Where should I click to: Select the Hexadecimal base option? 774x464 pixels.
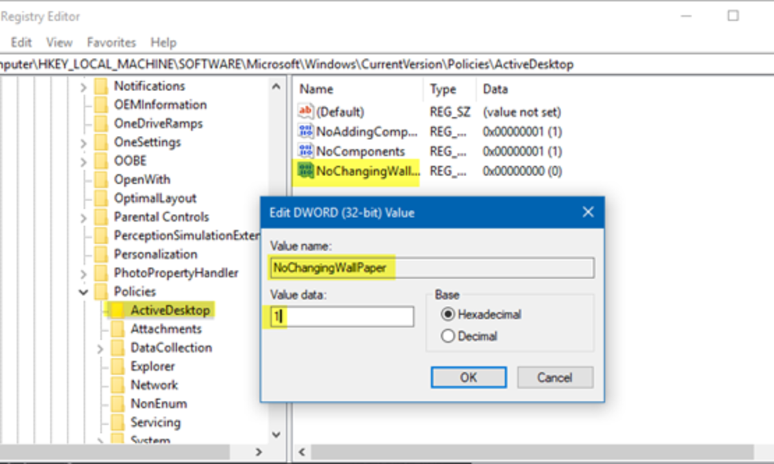[448, 314]
